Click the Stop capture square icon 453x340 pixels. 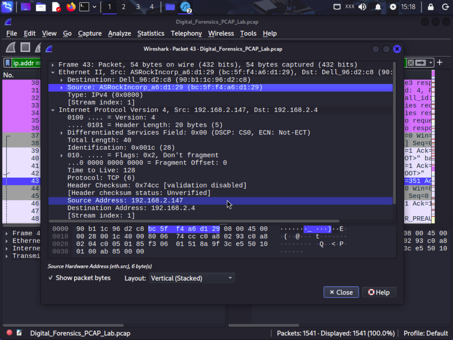[x=25, y=47]
